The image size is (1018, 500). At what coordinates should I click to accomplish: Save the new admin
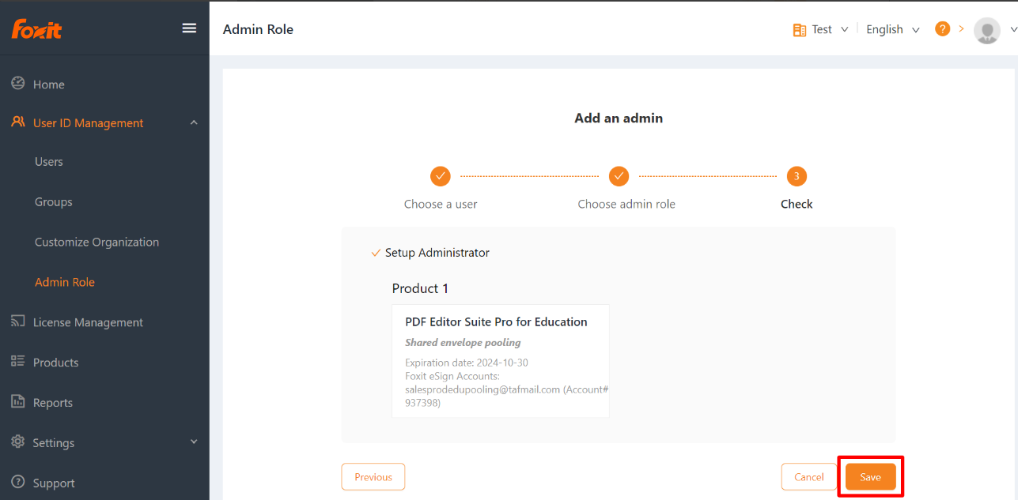[x=870, y=477]
